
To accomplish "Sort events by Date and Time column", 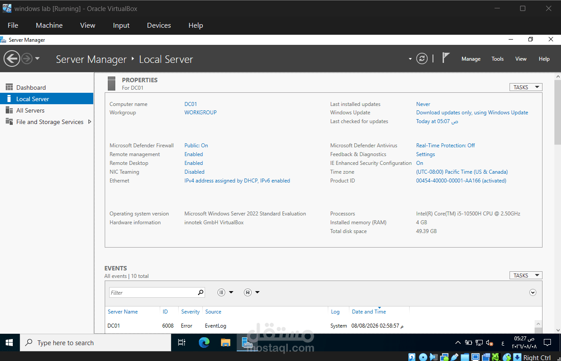I will (369, 312).
